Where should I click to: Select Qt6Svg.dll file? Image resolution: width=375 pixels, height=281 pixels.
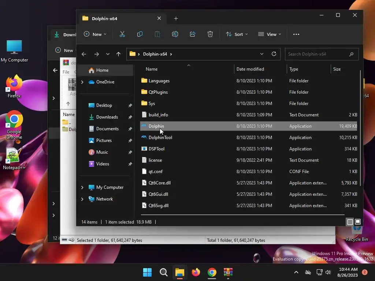[249, 206]
